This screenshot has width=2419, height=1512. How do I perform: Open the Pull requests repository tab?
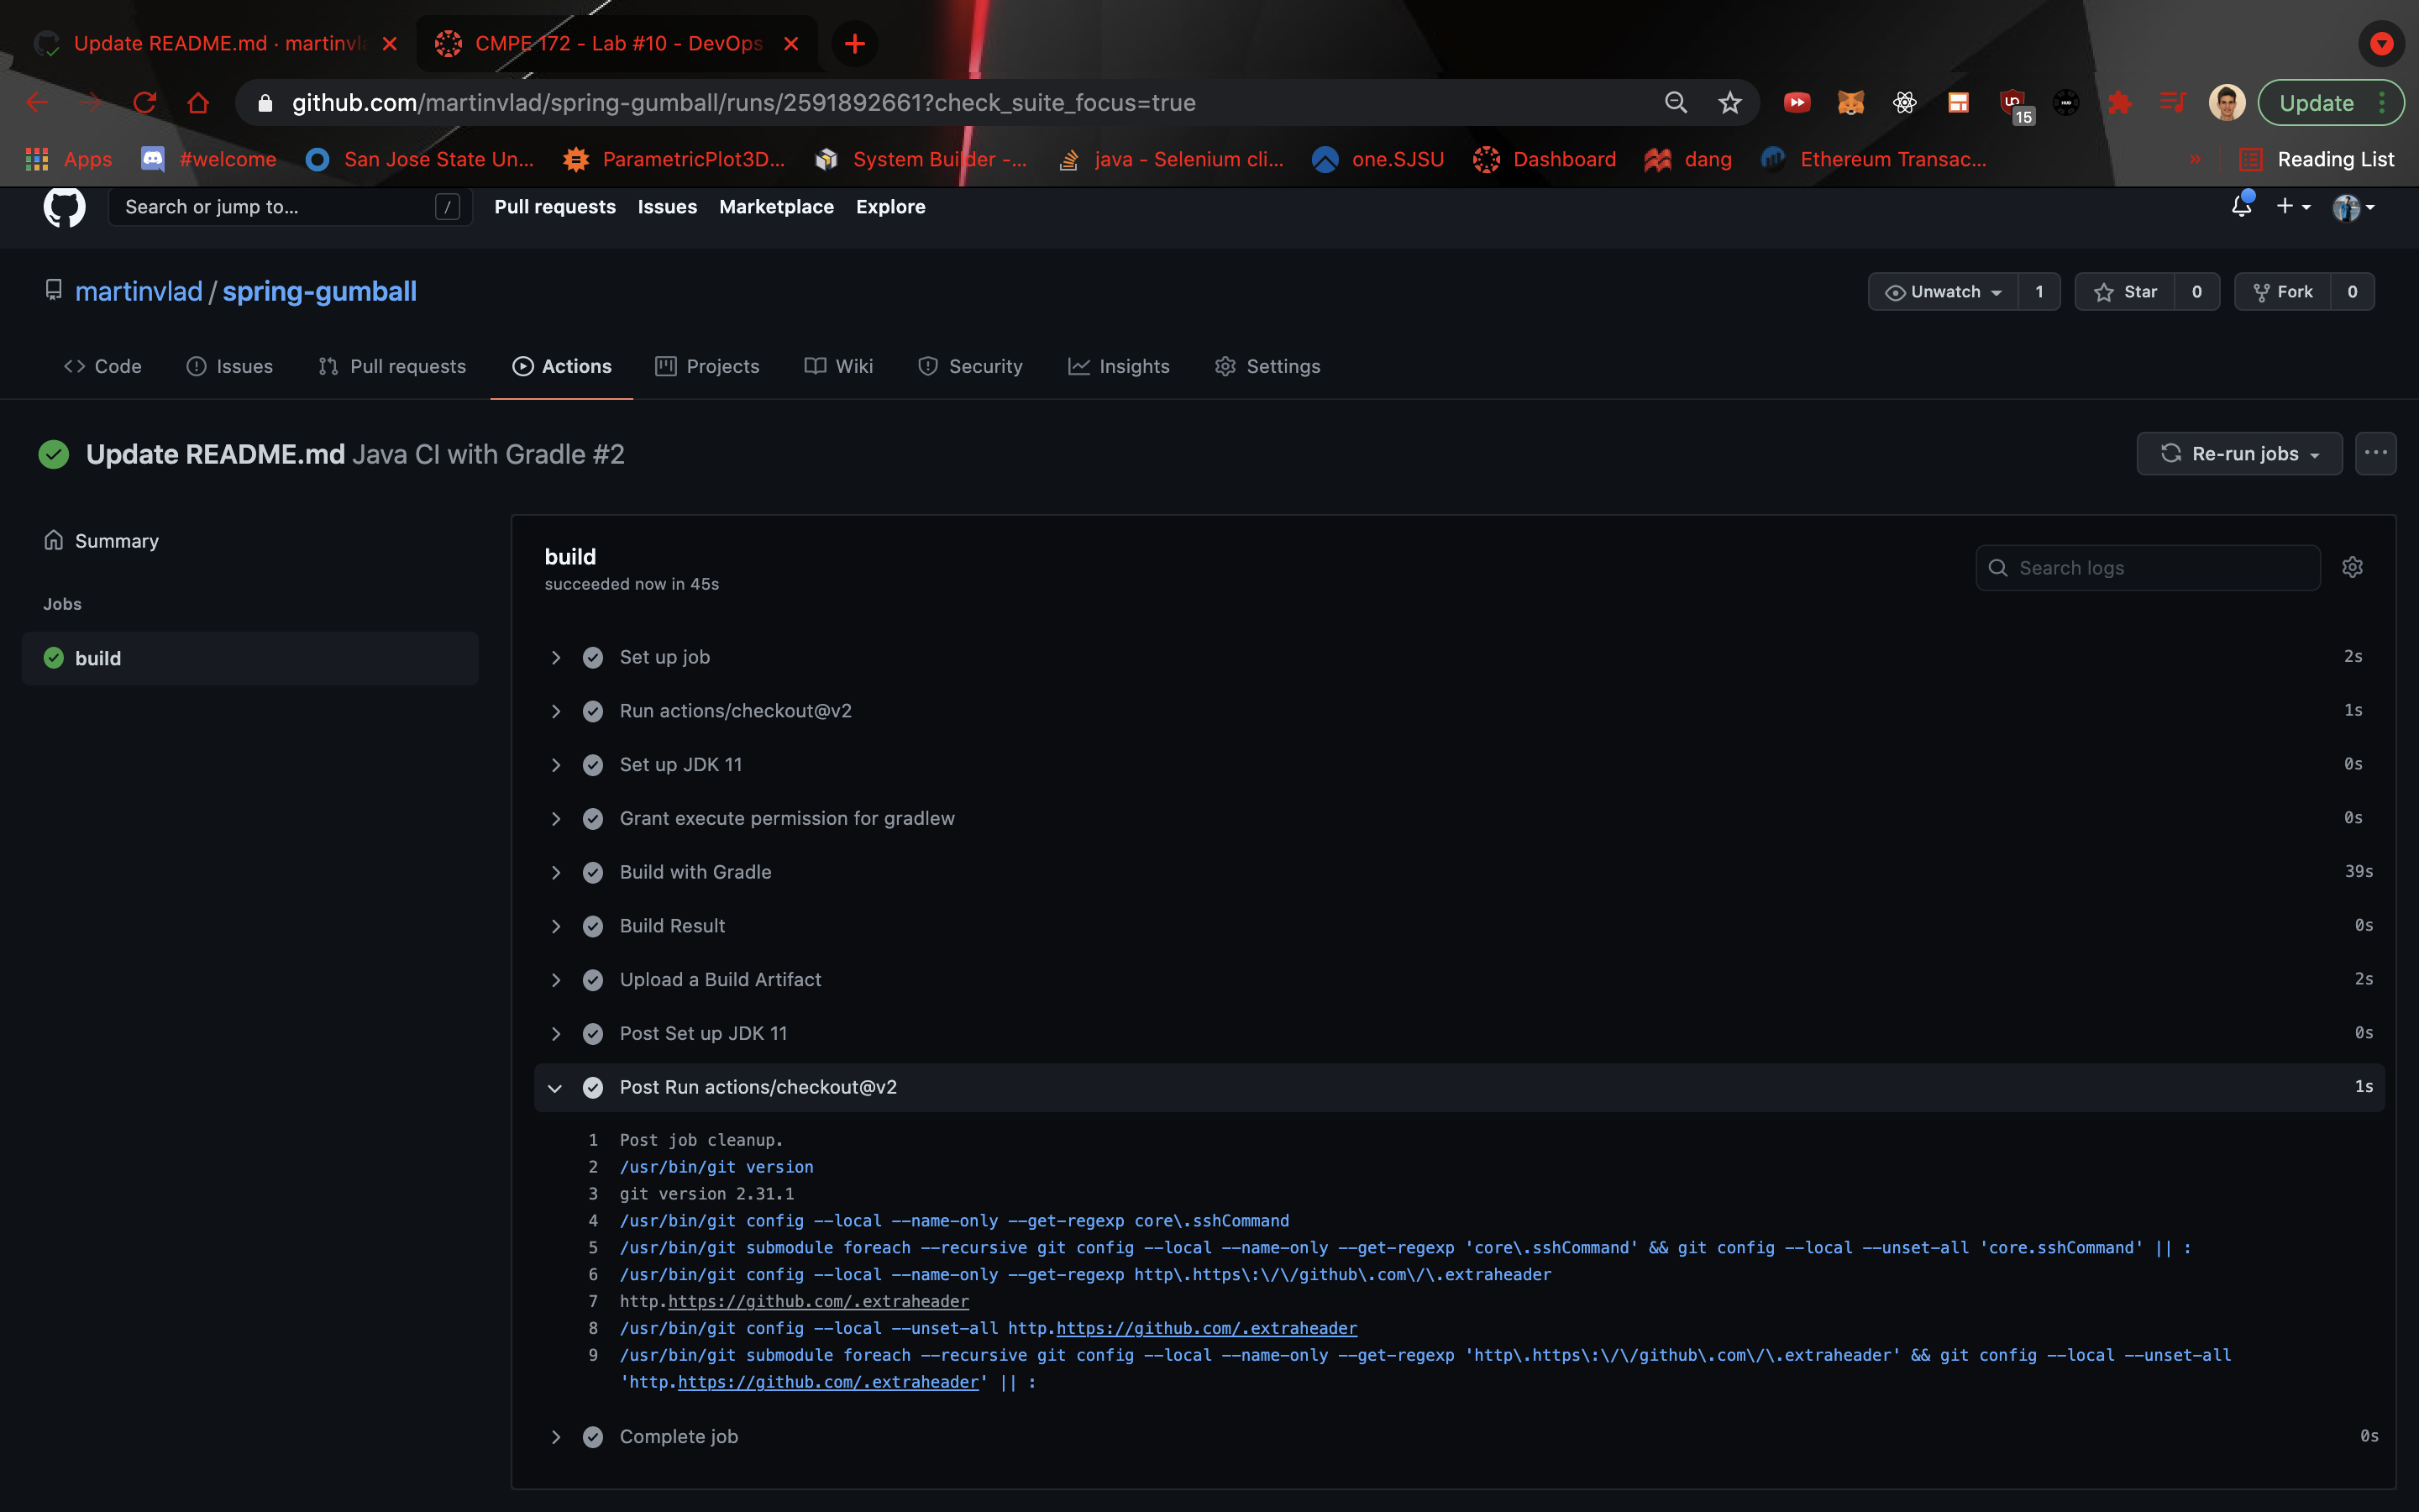(x=392, y=366)
